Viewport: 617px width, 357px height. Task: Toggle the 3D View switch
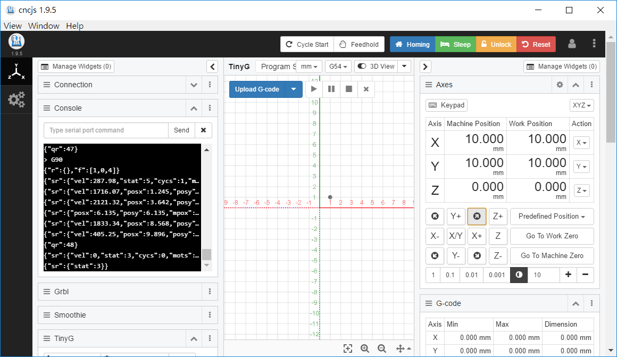pos(376,67)
